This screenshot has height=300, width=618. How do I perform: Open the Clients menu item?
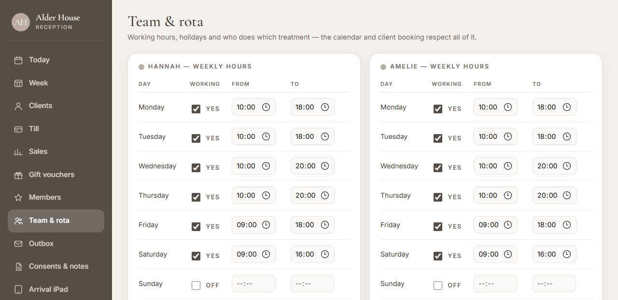56,106
